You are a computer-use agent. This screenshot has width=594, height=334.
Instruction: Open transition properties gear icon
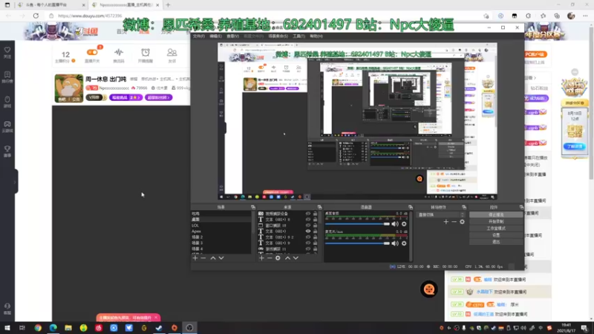(462, 221)
